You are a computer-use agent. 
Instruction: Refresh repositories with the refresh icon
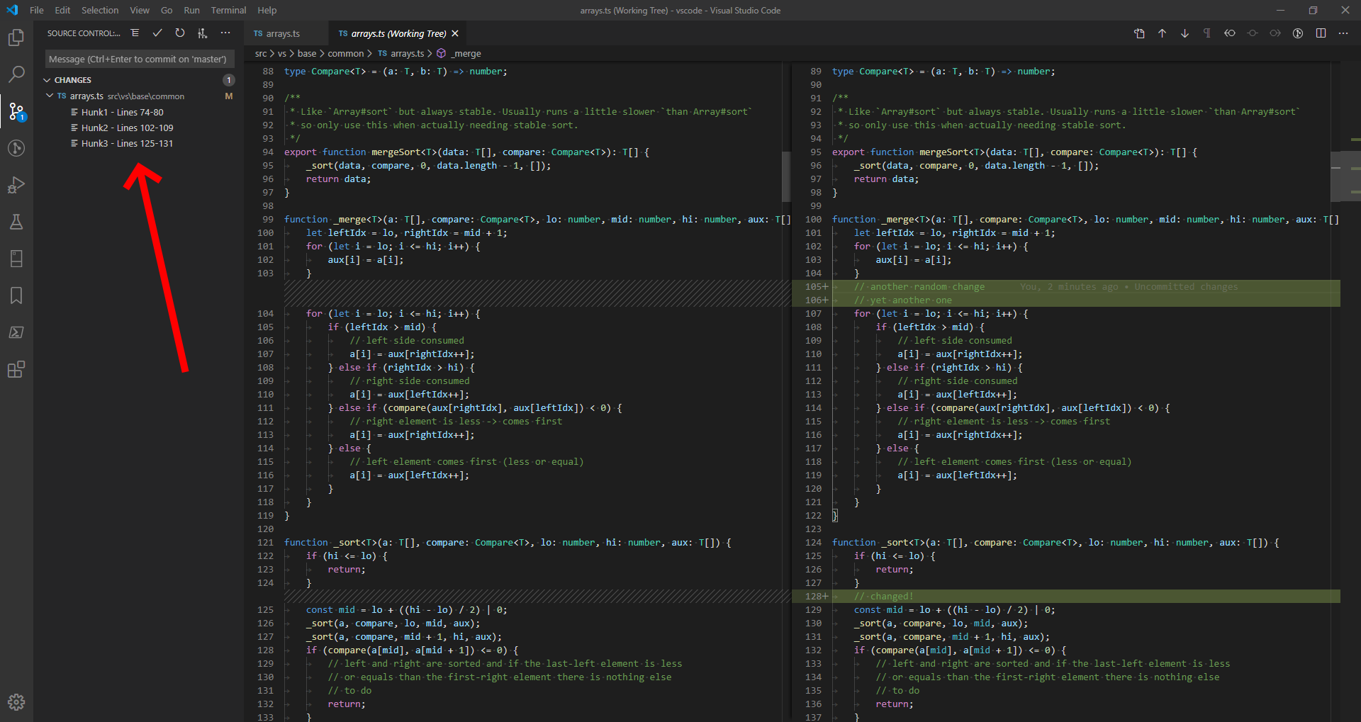(x=179, y=33)
